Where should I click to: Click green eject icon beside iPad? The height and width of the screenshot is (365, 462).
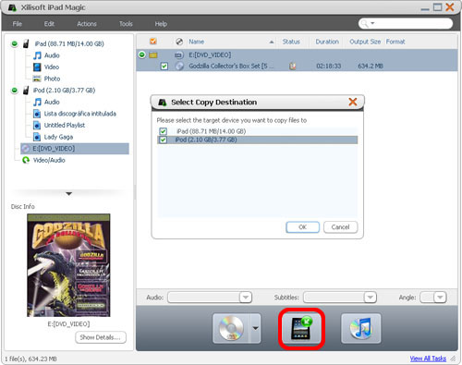coord(14,43)
